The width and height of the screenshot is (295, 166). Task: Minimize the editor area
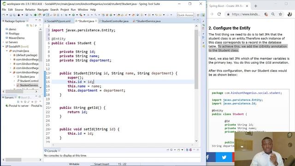click(x=194, y=20)
